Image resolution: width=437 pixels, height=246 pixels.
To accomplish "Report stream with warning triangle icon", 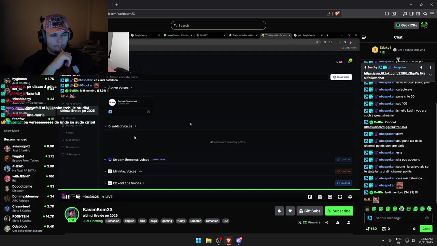I will tap(338, 222).
